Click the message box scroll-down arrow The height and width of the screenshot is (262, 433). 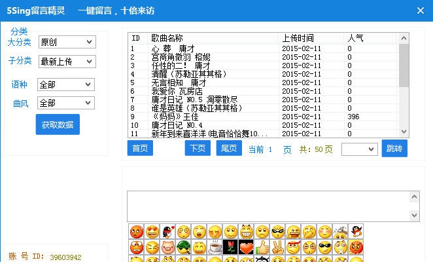(x=414, y=215)
